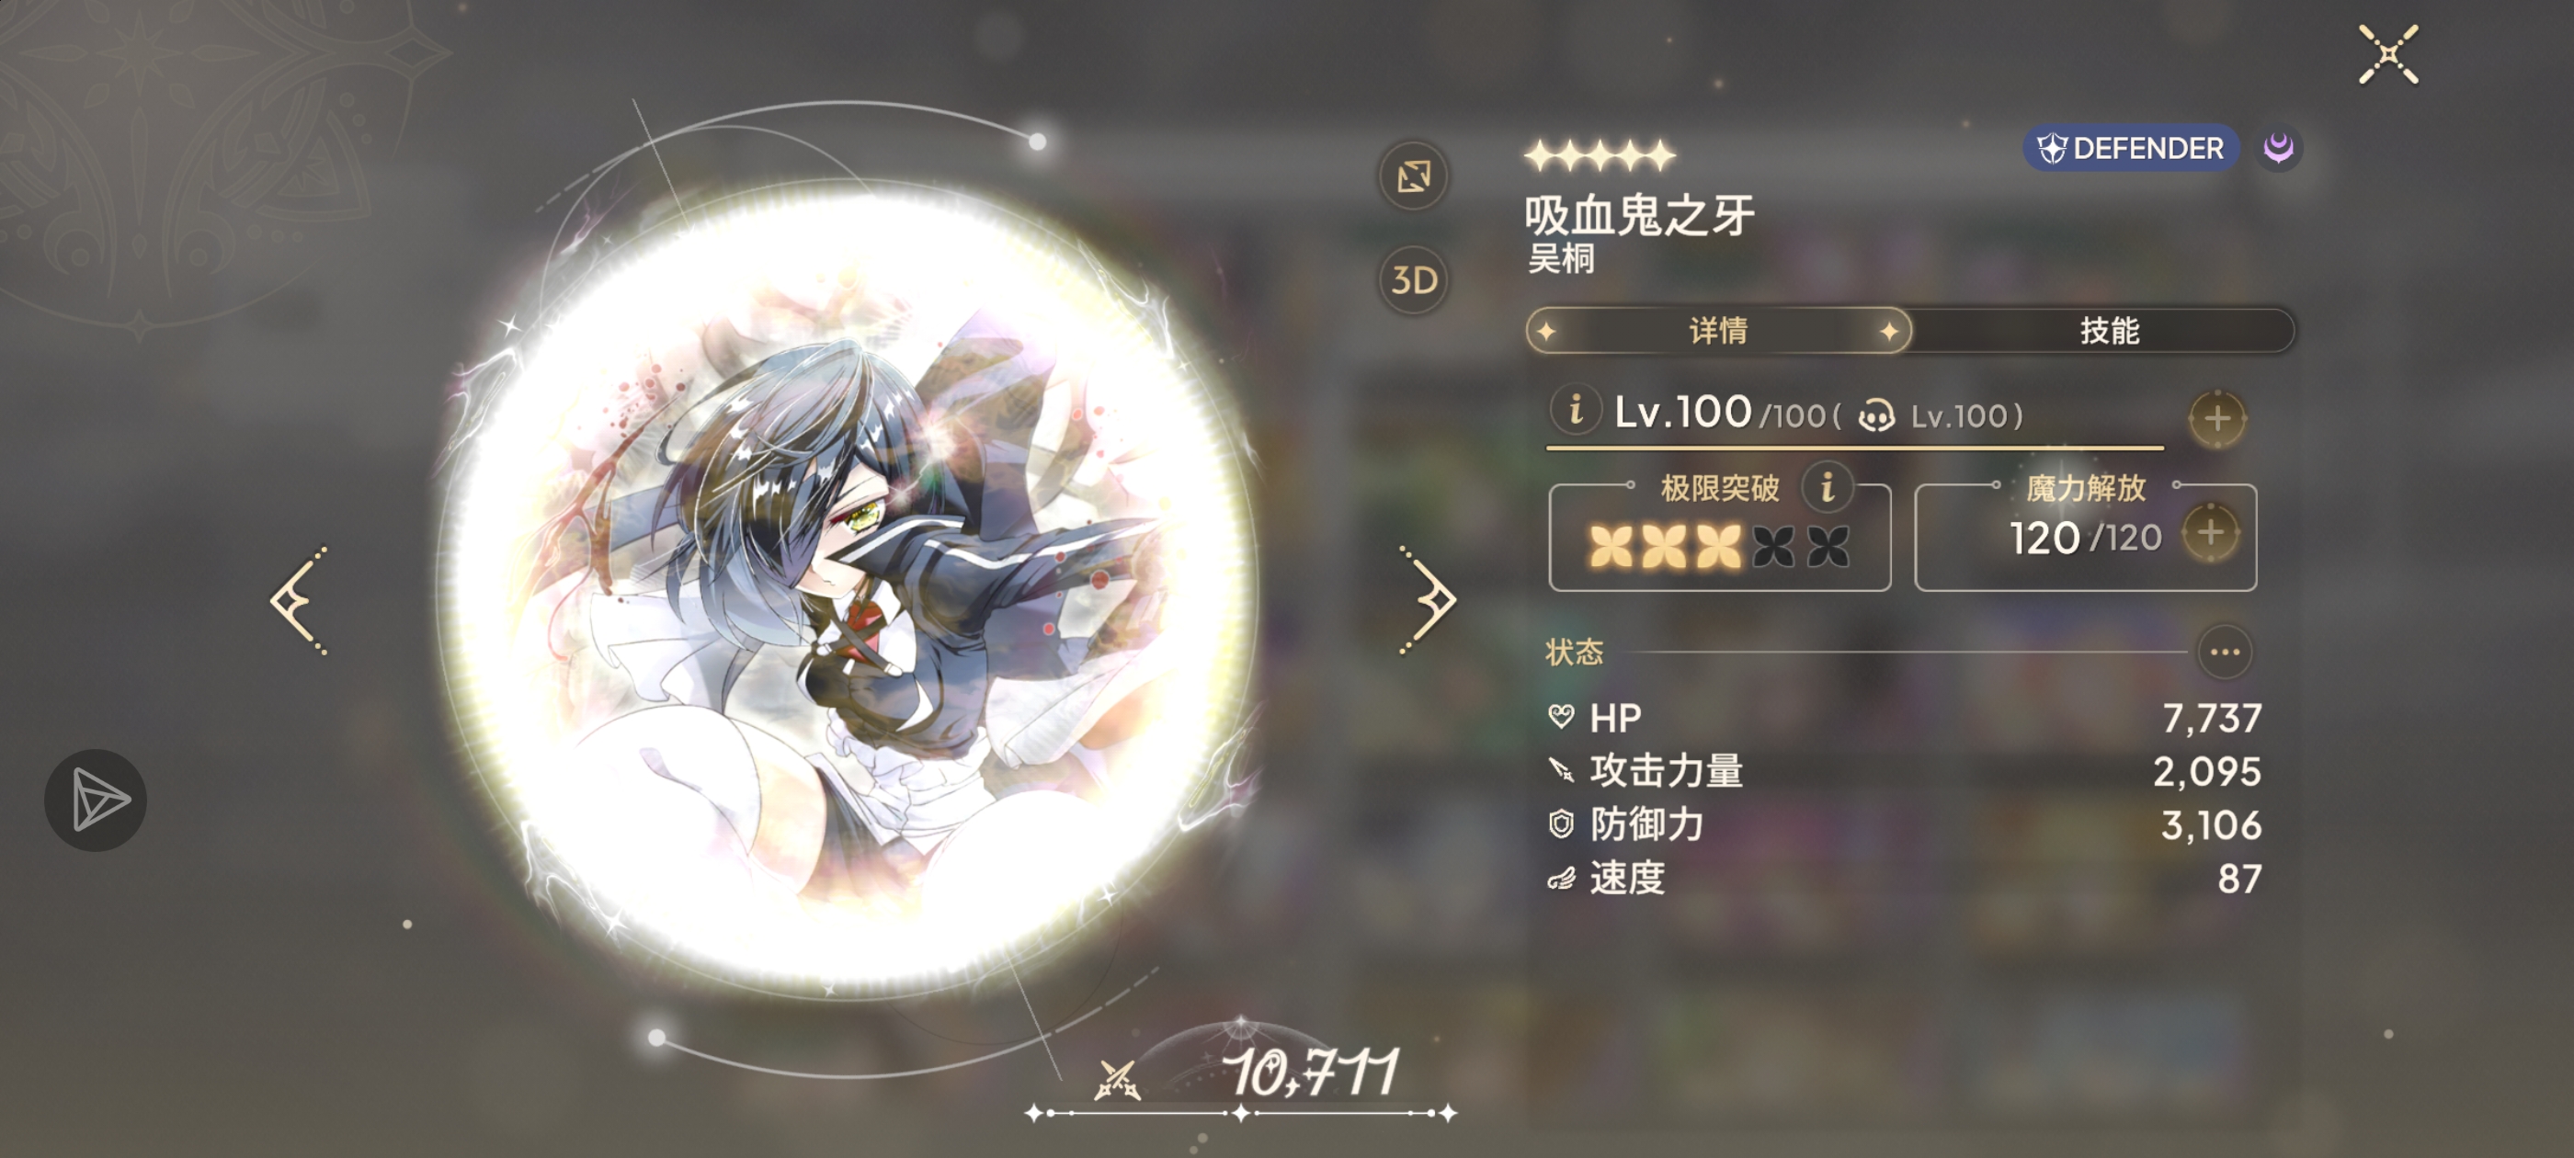This screenshot has width=2574, height=1158.
Task: Select the 详情 tab
Action: 1717,331
